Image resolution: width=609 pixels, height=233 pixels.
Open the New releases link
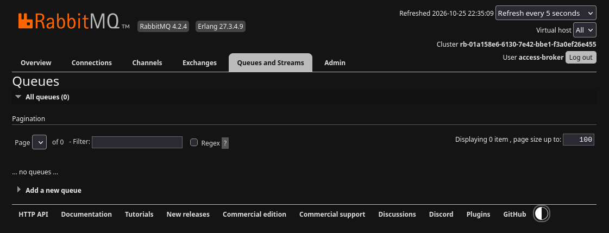click(188, 215)
